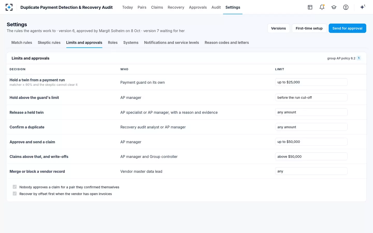
Task: Open the learning cap icon
Action: [334, 7]
